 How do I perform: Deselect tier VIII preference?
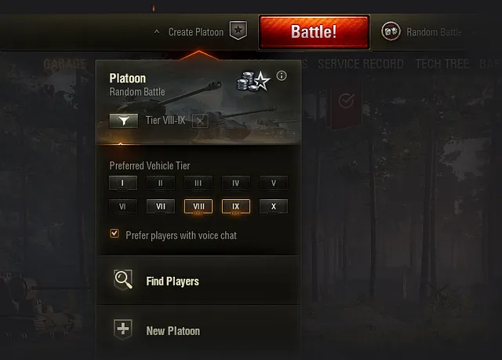coord(198,207)
